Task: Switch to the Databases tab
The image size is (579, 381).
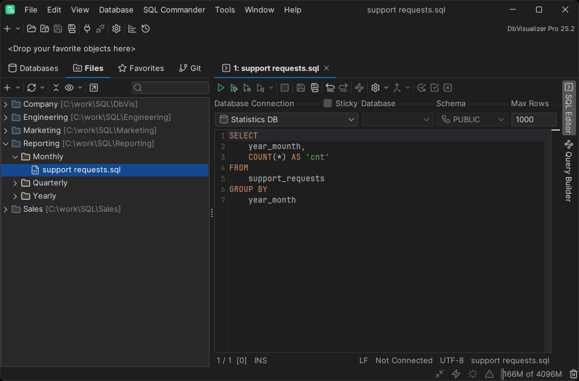Action: click(x=33, y=68)
